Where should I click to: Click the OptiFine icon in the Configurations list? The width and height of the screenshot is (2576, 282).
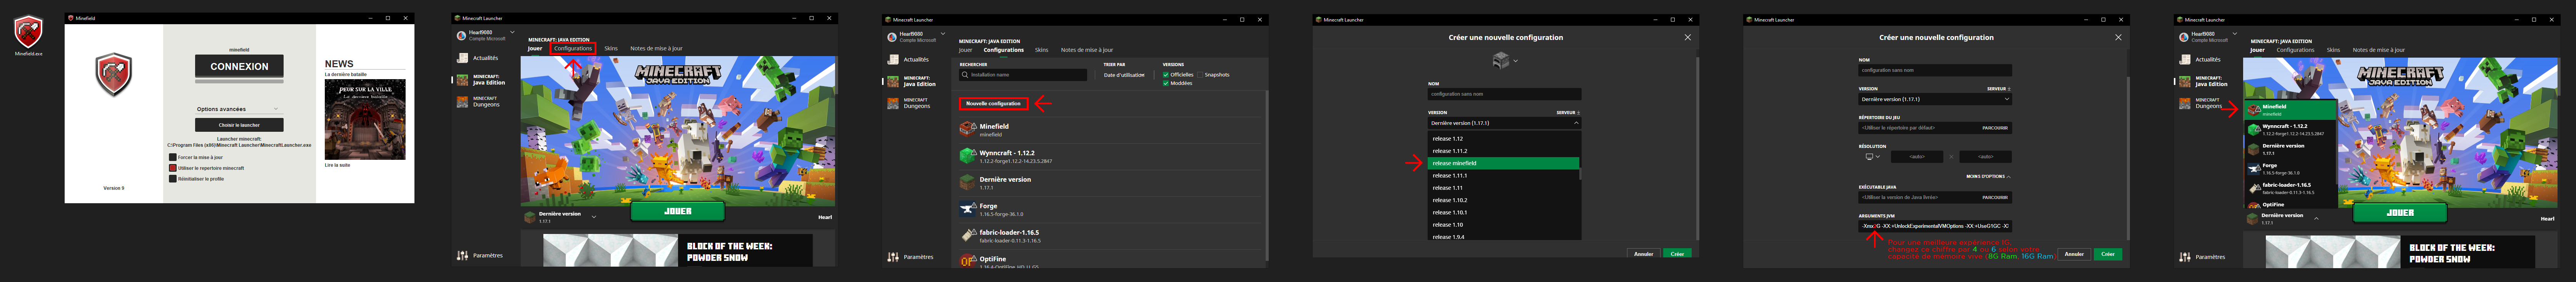pos(967,261)
